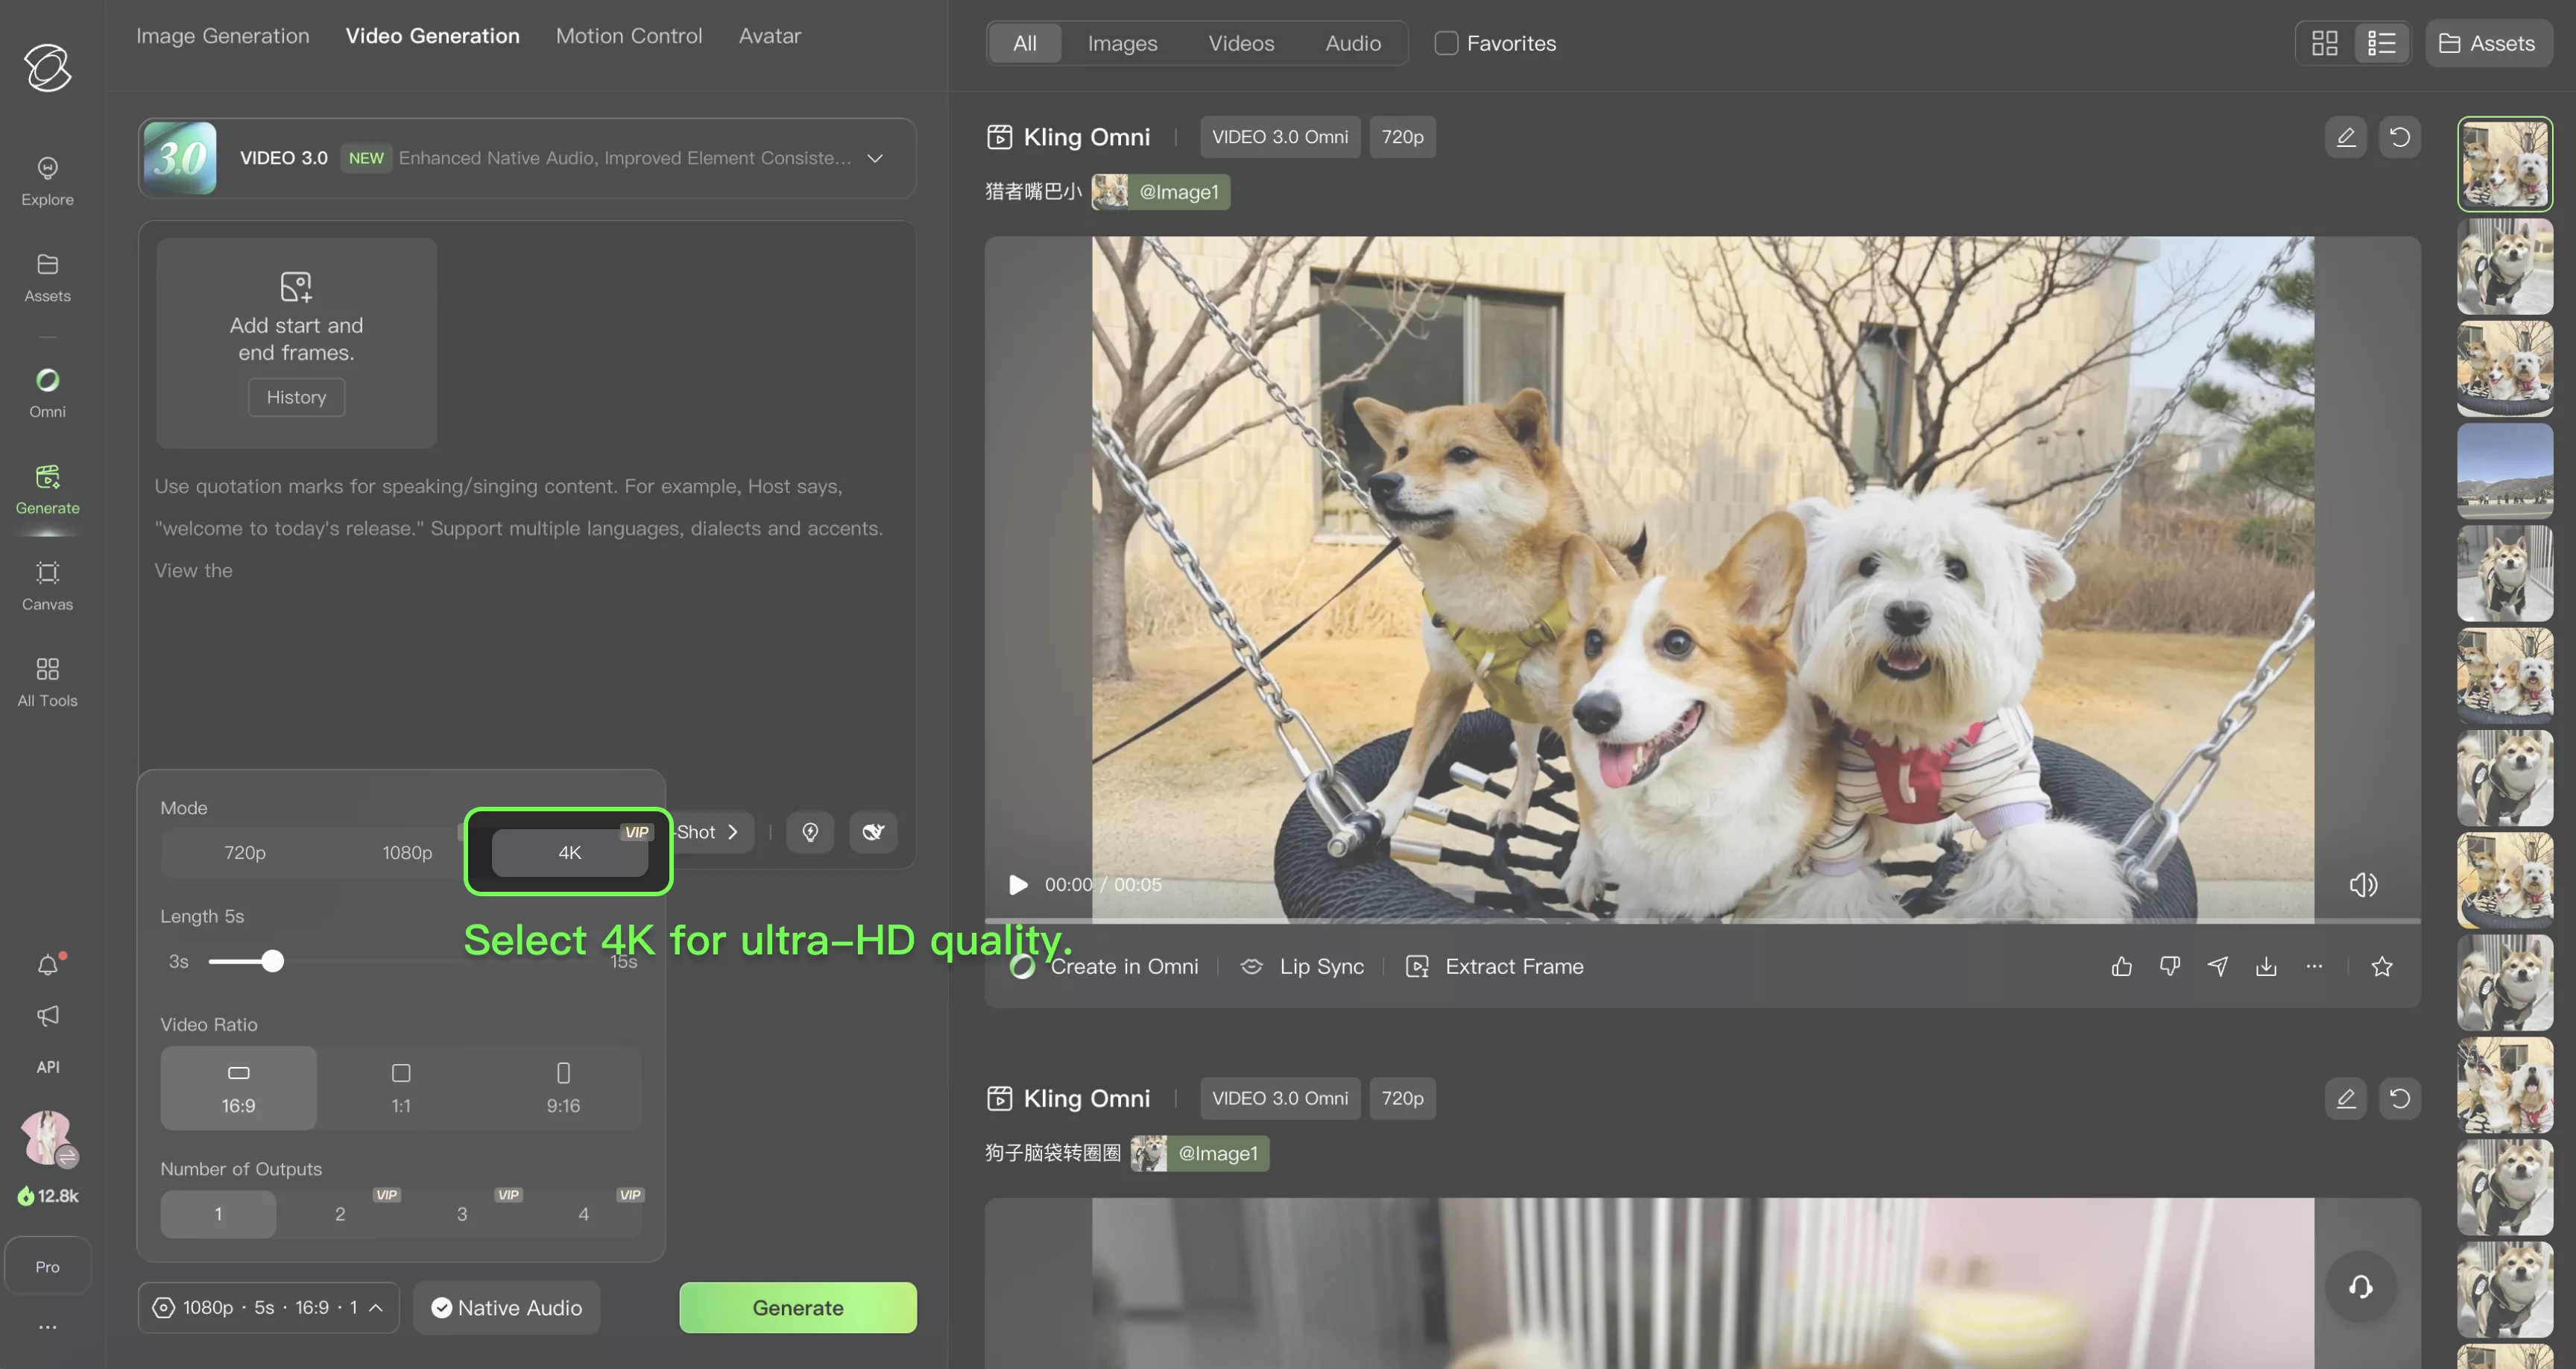Screen dimensions: 2576x1369
Task: Set number of outputs to 3
Action: click(x=462, y=1214)
